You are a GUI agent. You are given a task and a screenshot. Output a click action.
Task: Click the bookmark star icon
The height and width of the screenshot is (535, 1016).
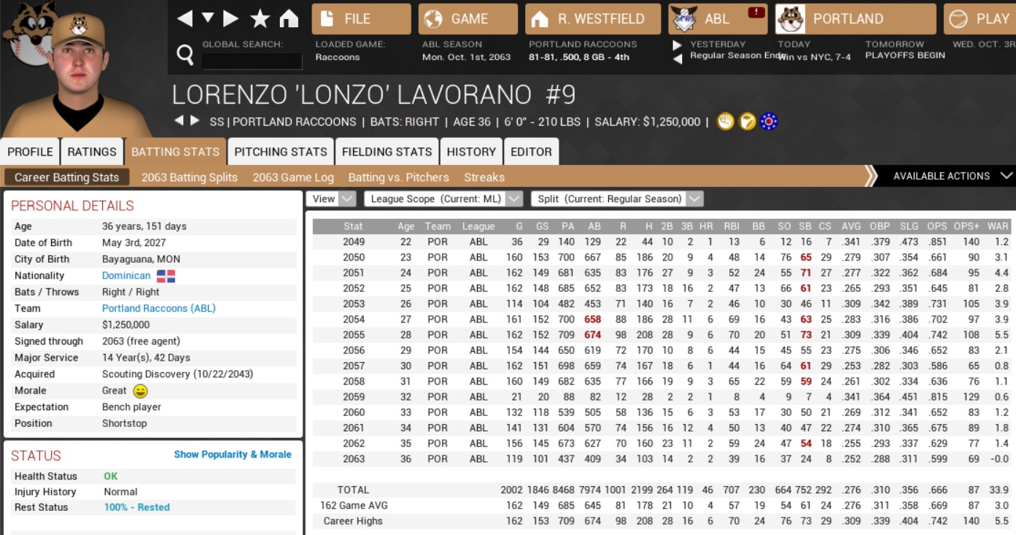[x=260, y=19]
